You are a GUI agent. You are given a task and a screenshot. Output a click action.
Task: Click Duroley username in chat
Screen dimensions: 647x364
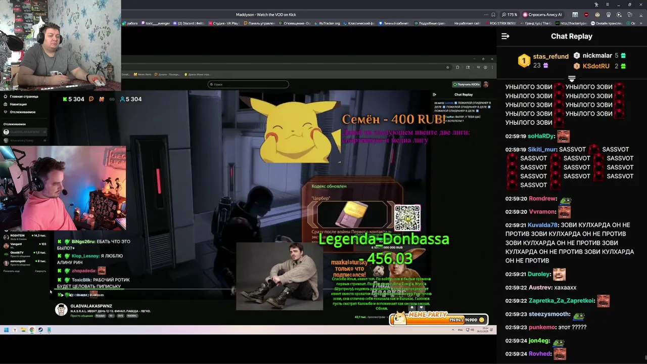tap(539, 274)
